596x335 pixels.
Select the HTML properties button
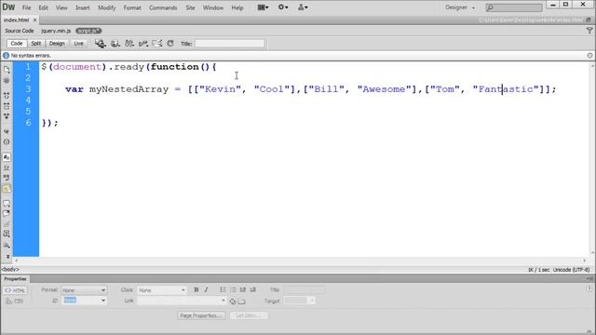point(15,290)
